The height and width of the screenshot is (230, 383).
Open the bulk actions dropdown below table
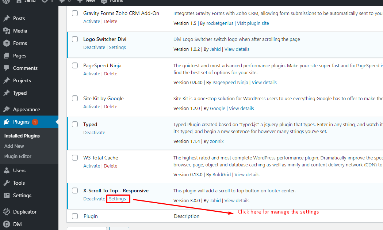coord(87,229)
